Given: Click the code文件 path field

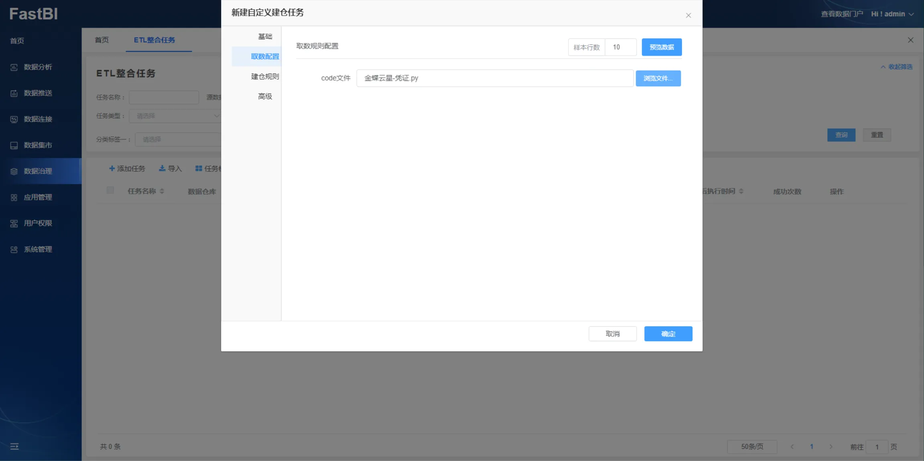Looking at the screenshot, I should pyautogui.click(x=495, y=78).
